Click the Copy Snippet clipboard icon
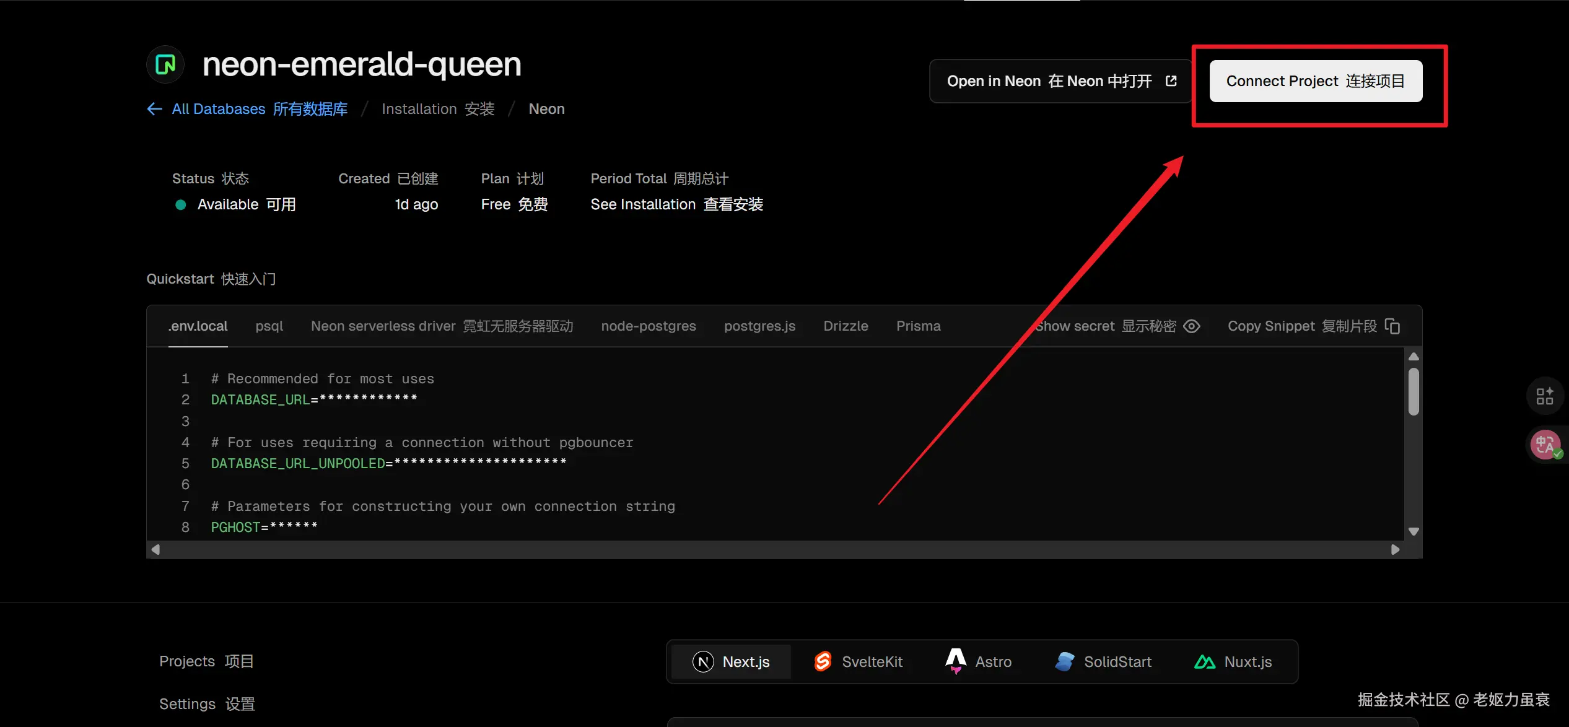The height and width of the screenshot is (727, 1569). click(x=1392, y=326)
